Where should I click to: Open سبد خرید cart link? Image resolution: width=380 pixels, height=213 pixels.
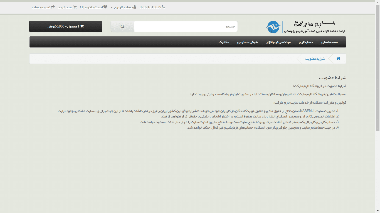coord(68,7)
